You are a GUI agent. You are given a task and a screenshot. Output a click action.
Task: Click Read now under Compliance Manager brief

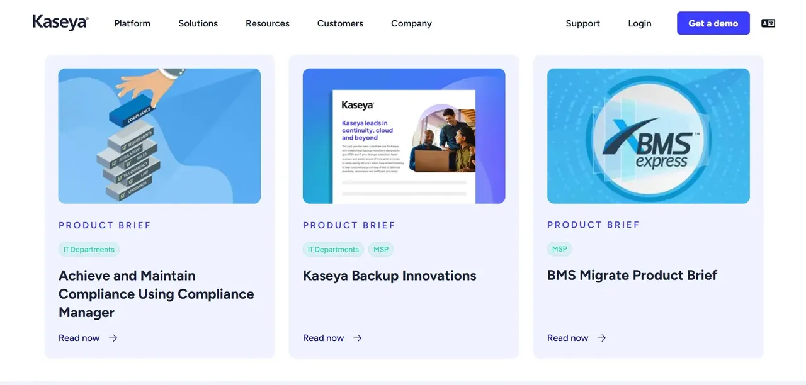(x=79, y=338)
